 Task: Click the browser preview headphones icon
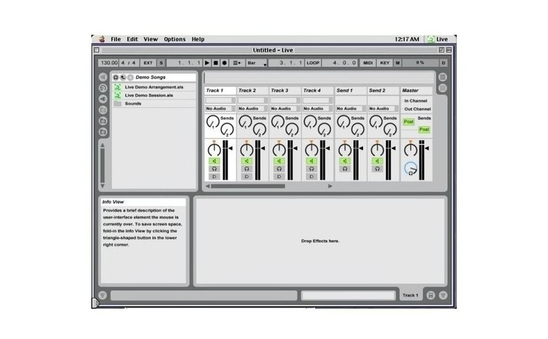116,77
